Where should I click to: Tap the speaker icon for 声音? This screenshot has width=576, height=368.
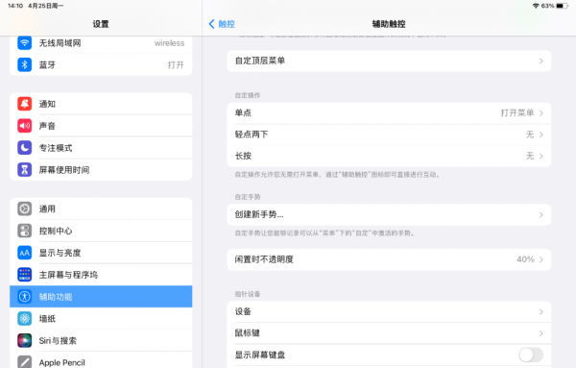[25, 126]
